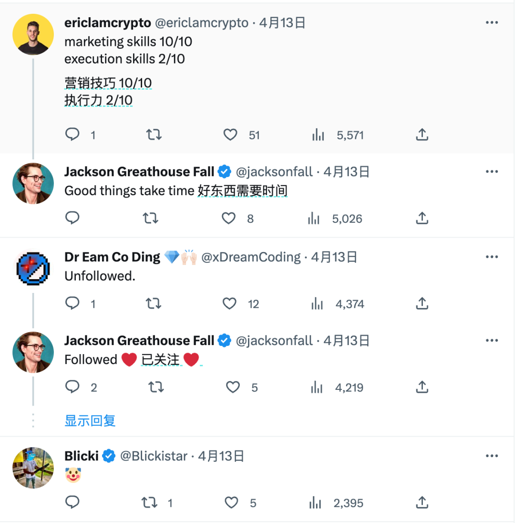Click the share icon on ericlamcrypto's tweet
This screenshot has width=515, height=523.
(422, 135)
